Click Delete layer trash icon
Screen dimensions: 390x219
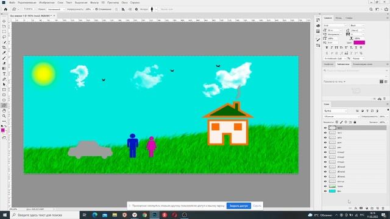click(383, 208)
